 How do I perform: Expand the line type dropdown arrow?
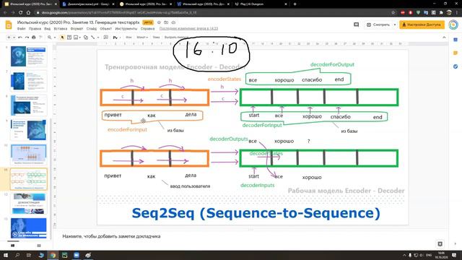(x=98, y=38)
